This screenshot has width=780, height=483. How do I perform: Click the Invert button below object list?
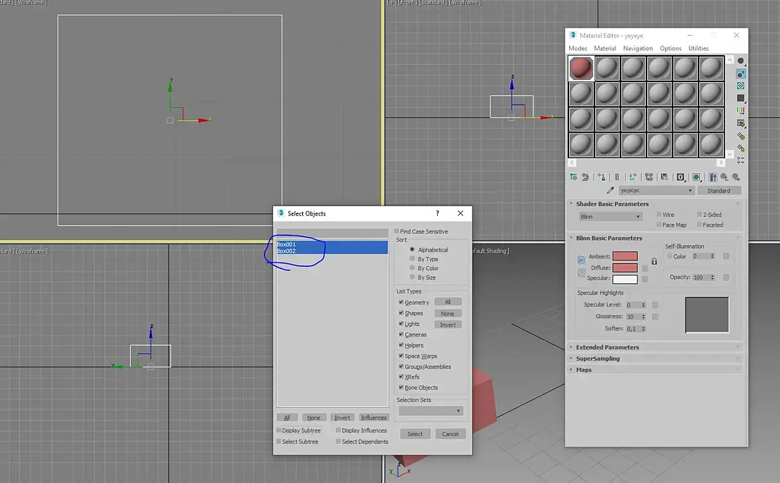pos(342,418)
